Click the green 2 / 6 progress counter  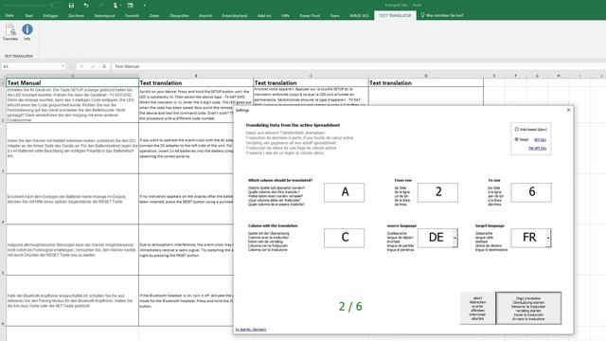350,307
